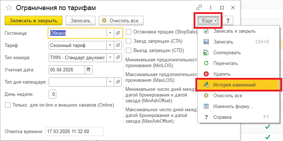The width and height of the screenshot is (283, 141).
Task: Click the yellow Записать и закрыть button
Action: click(34, 20)
